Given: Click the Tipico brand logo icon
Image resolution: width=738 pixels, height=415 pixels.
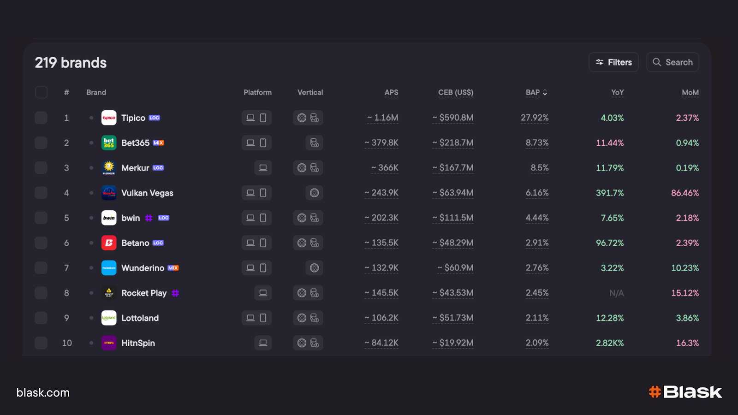Looking at the screenshot, I should point(109,118).
